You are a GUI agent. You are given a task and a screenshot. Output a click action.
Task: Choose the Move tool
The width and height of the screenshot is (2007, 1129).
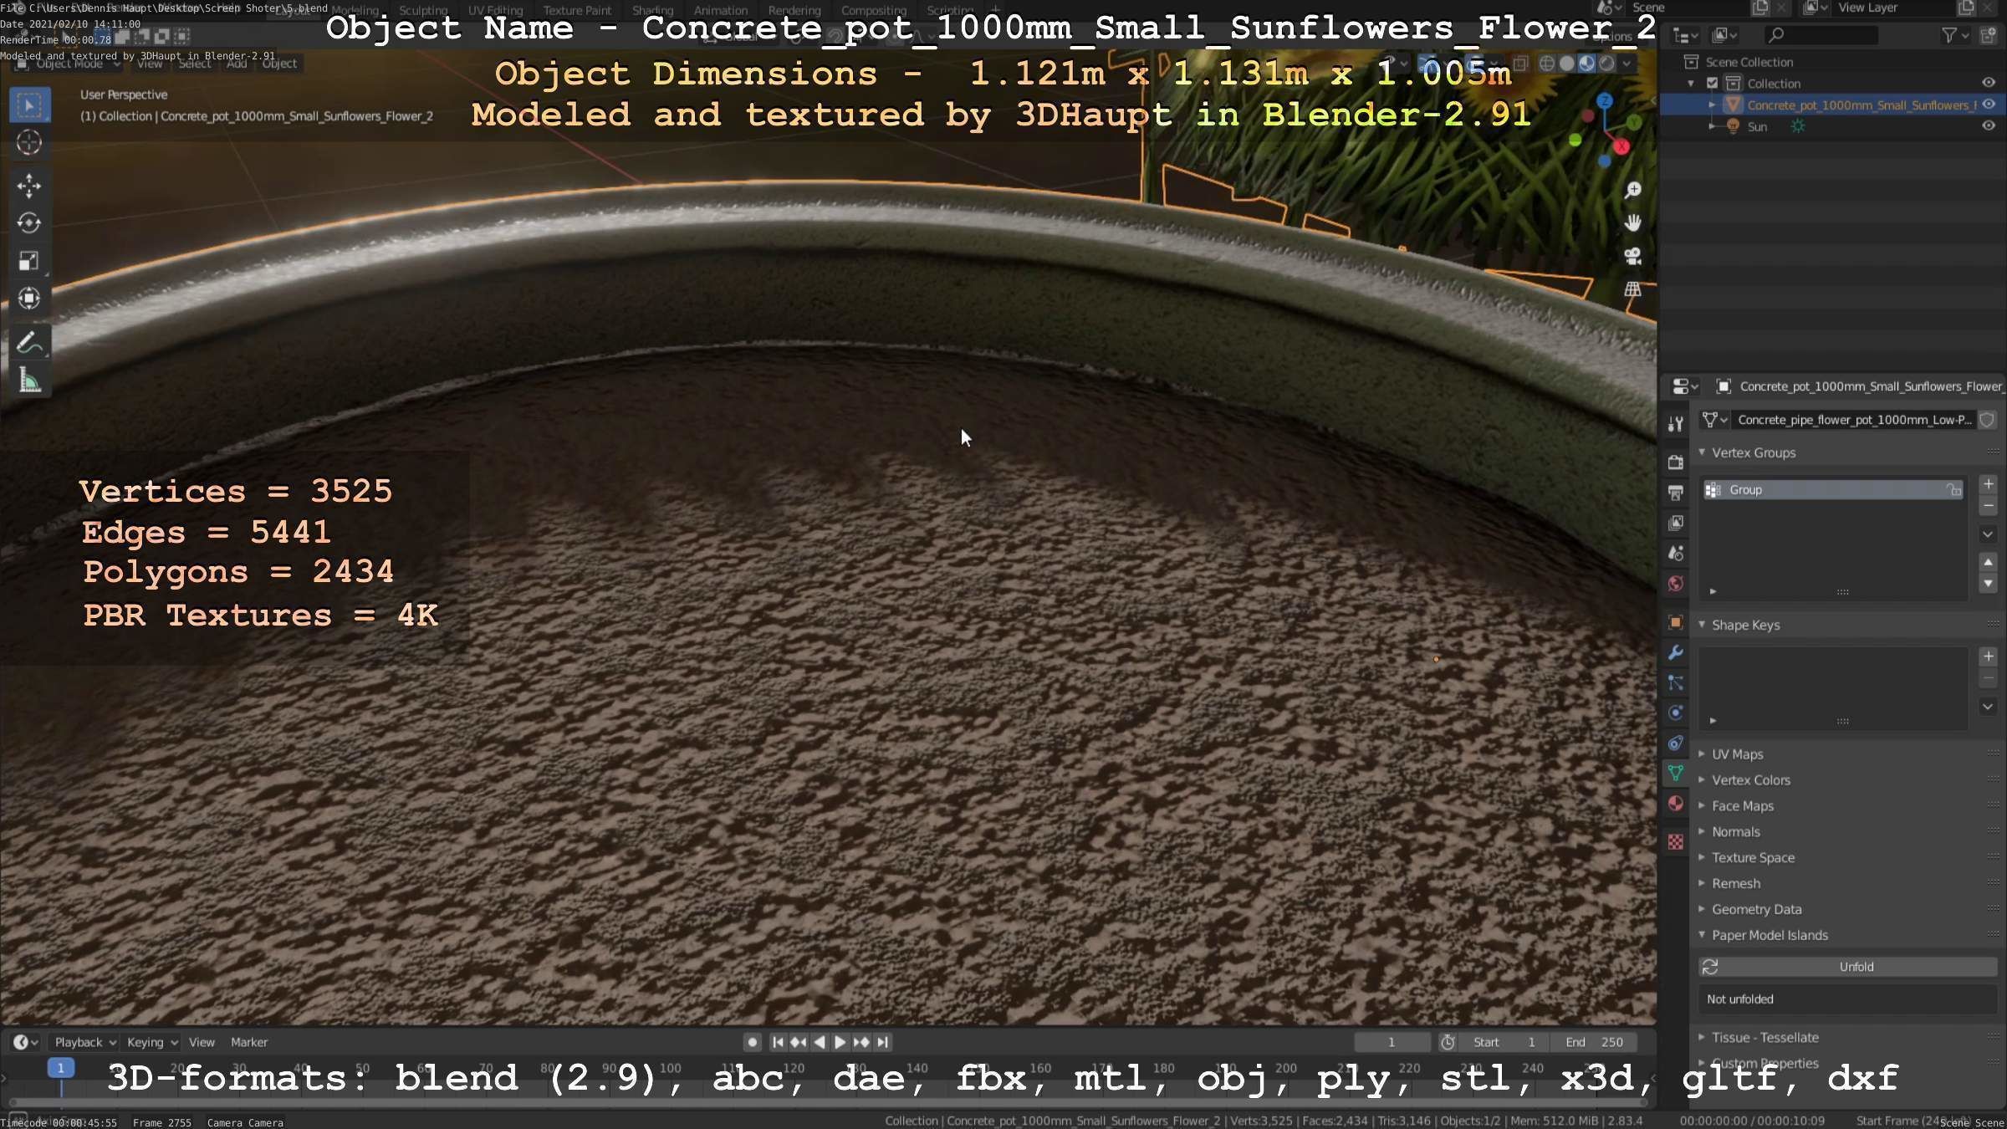[29, 185]
